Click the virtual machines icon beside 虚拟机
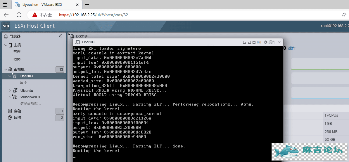The image size is (349, 162). pyautogui.click(x=10, y=69)
